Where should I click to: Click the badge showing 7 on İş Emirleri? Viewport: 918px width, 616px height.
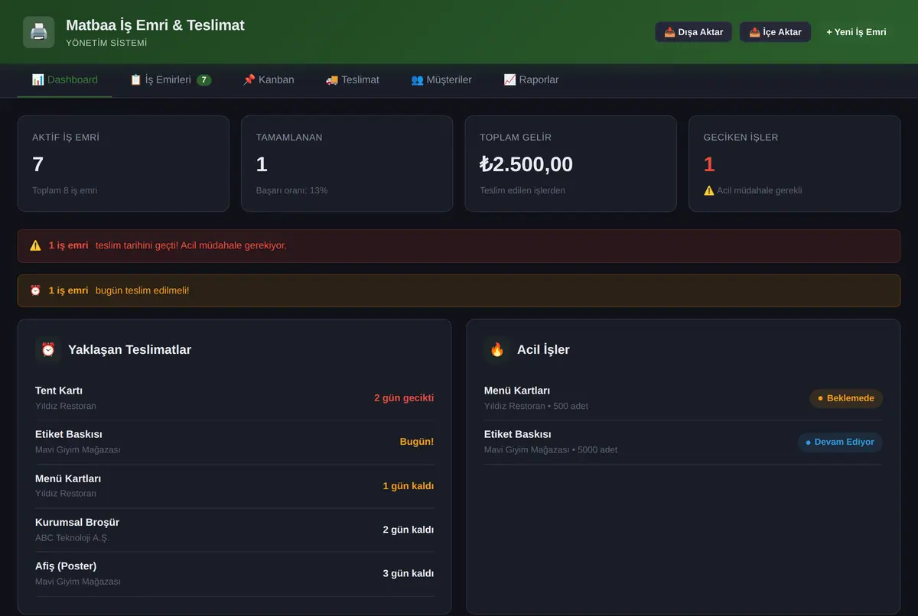pyautogui.click(x=204, y=79)
